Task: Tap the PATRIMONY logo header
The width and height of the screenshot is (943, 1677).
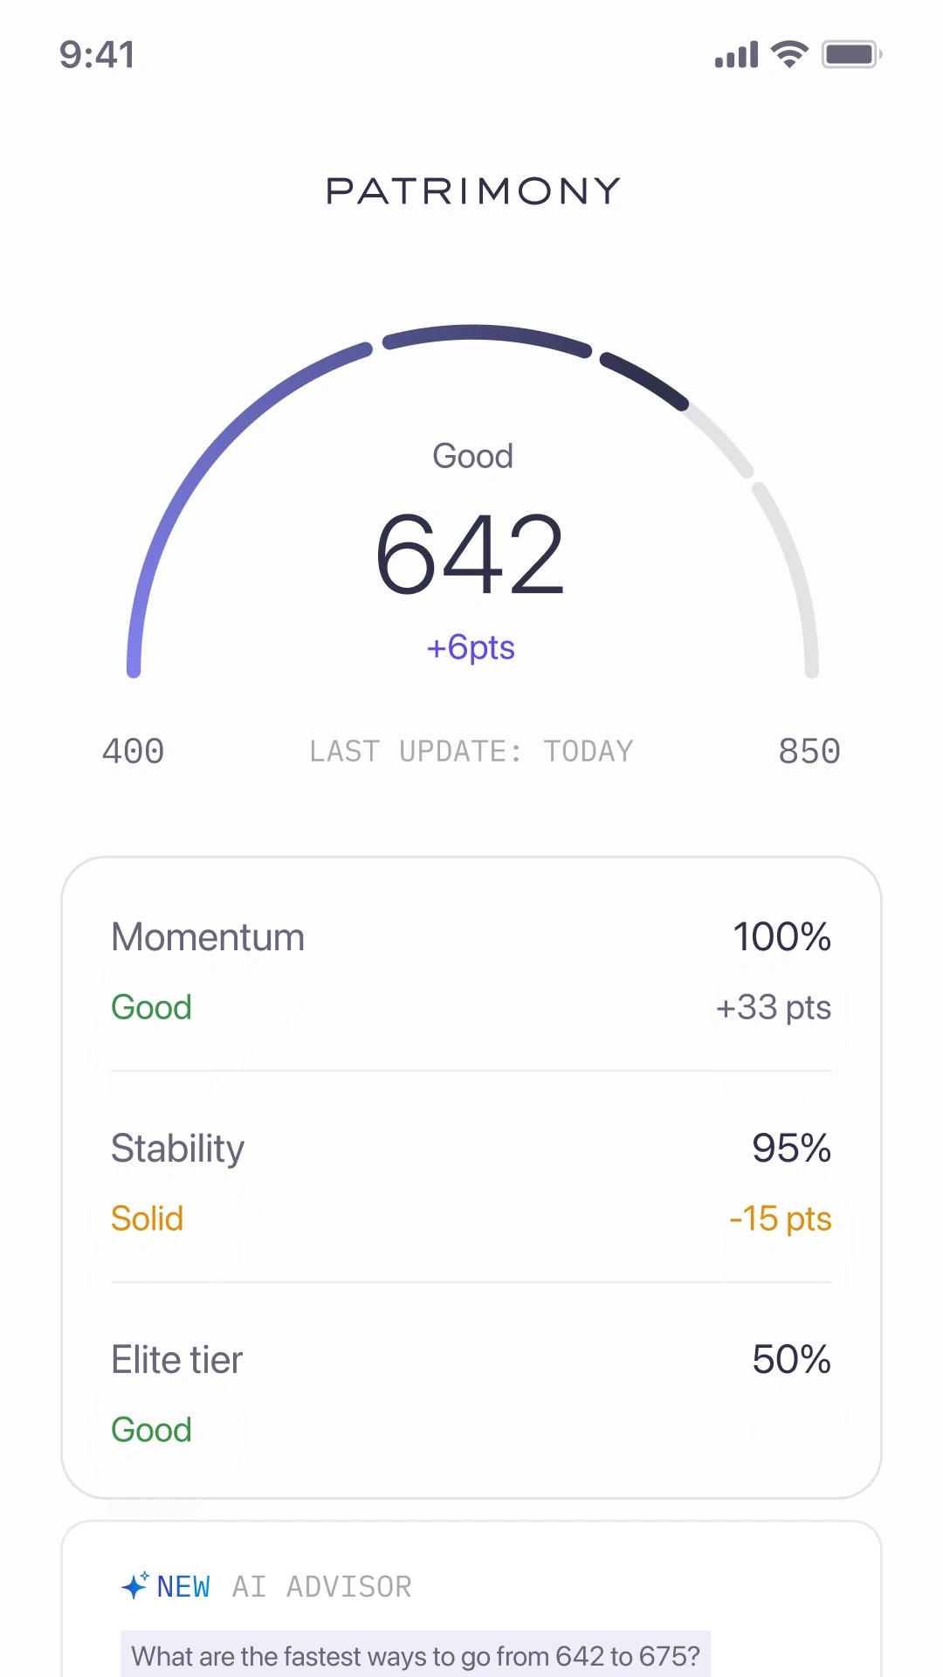Action: pos(472,190)
